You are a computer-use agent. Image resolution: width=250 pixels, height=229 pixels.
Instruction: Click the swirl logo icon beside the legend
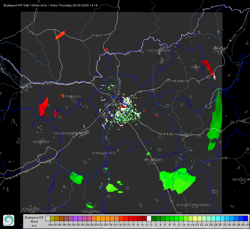point(9,220)
